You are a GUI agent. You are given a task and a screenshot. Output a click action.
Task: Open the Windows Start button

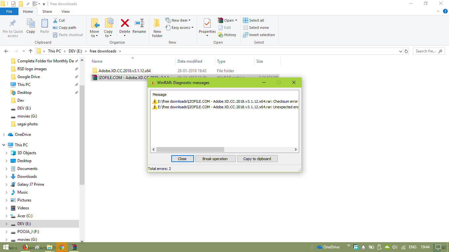point(6,247)
